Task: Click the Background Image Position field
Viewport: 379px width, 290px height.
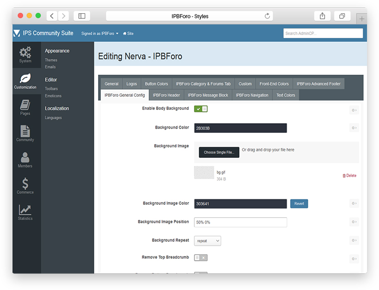Action: click(x=240, y=222)
